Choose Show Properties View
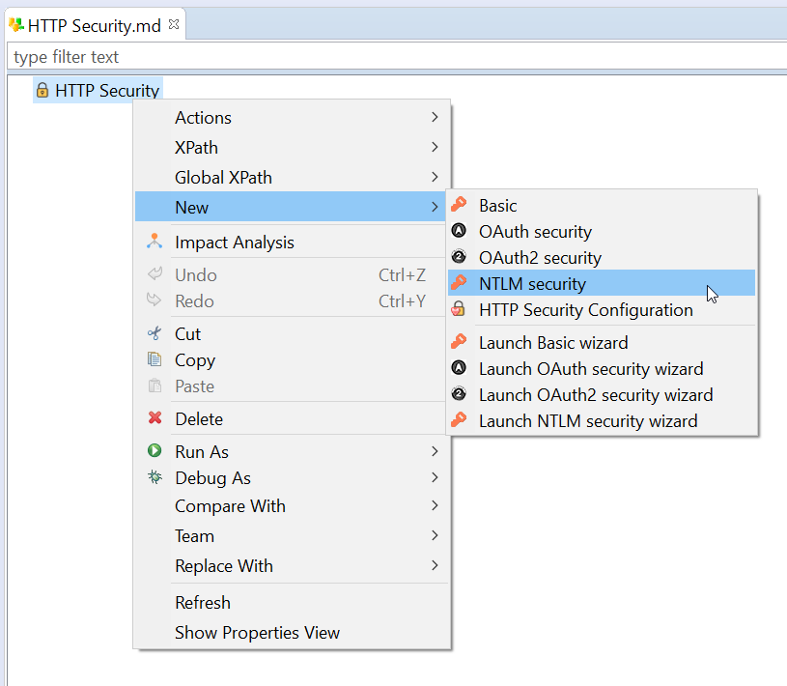This screenshot has height=686, width=787. coord(291,632)
